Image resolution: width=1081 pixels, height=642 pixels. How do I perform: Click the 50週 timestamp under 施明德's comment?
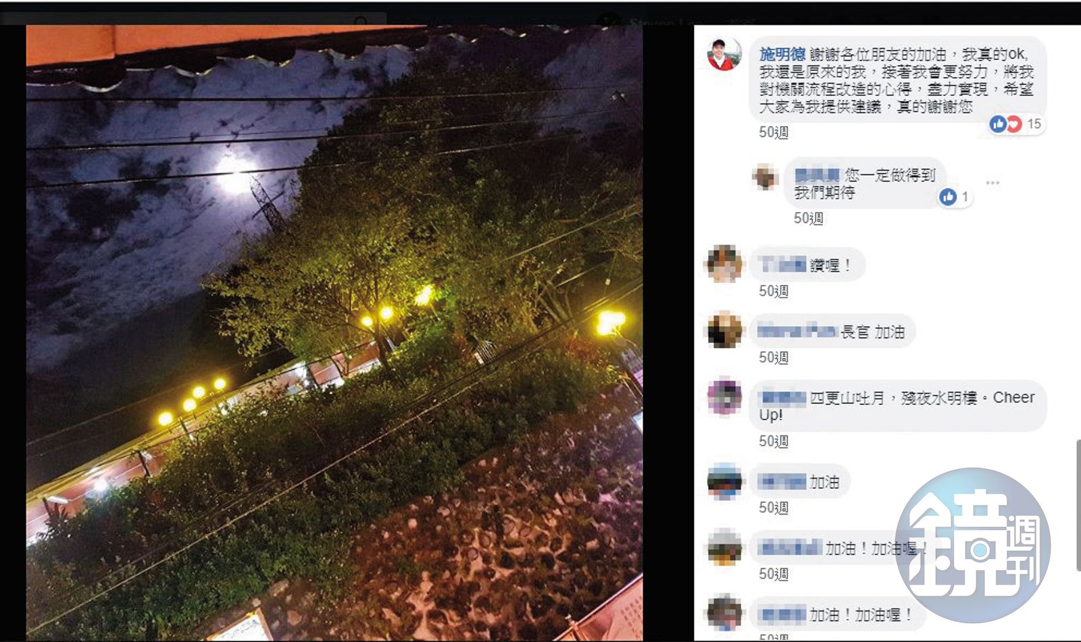pos(773,132)
